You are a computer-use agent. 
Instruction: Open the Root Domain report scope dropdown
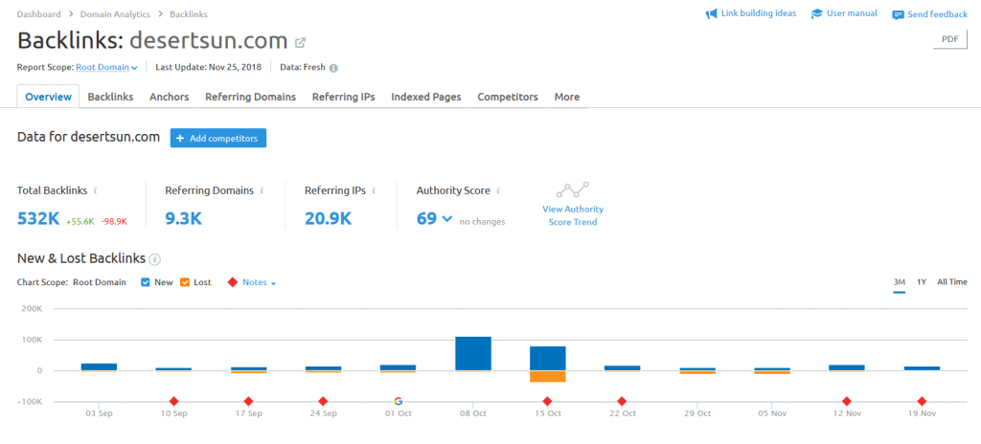tap(106, 67)
